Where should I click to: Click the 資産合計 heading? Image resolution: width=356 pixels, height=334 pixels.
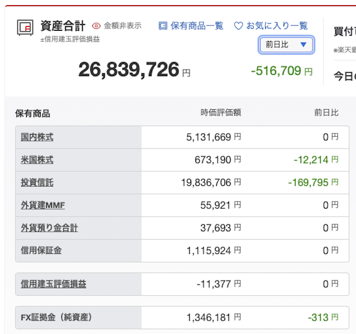63,26
